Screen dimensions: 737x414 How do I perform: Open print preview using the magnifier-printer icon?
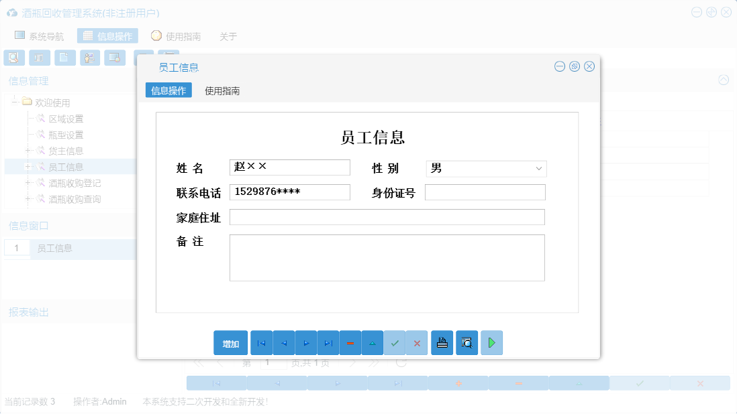(466, 342)
